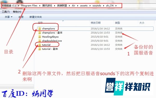Image resolution: width=156 pixels, height=98 pixels.
Task: Click zh_CN breadcrumb segment
Action: (110, 5)
